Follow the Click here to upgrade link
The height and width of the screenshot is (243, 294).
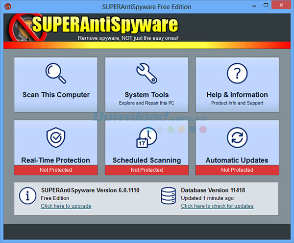pos(66,206)
